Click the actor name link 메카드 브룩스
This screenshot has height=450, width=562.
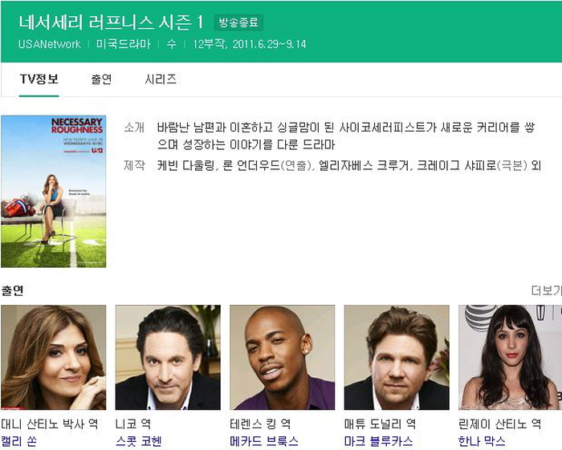[x=264, y=441]
